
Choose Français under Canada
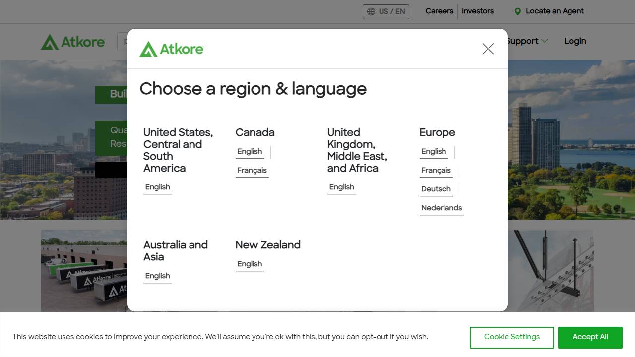pos(252,170)
